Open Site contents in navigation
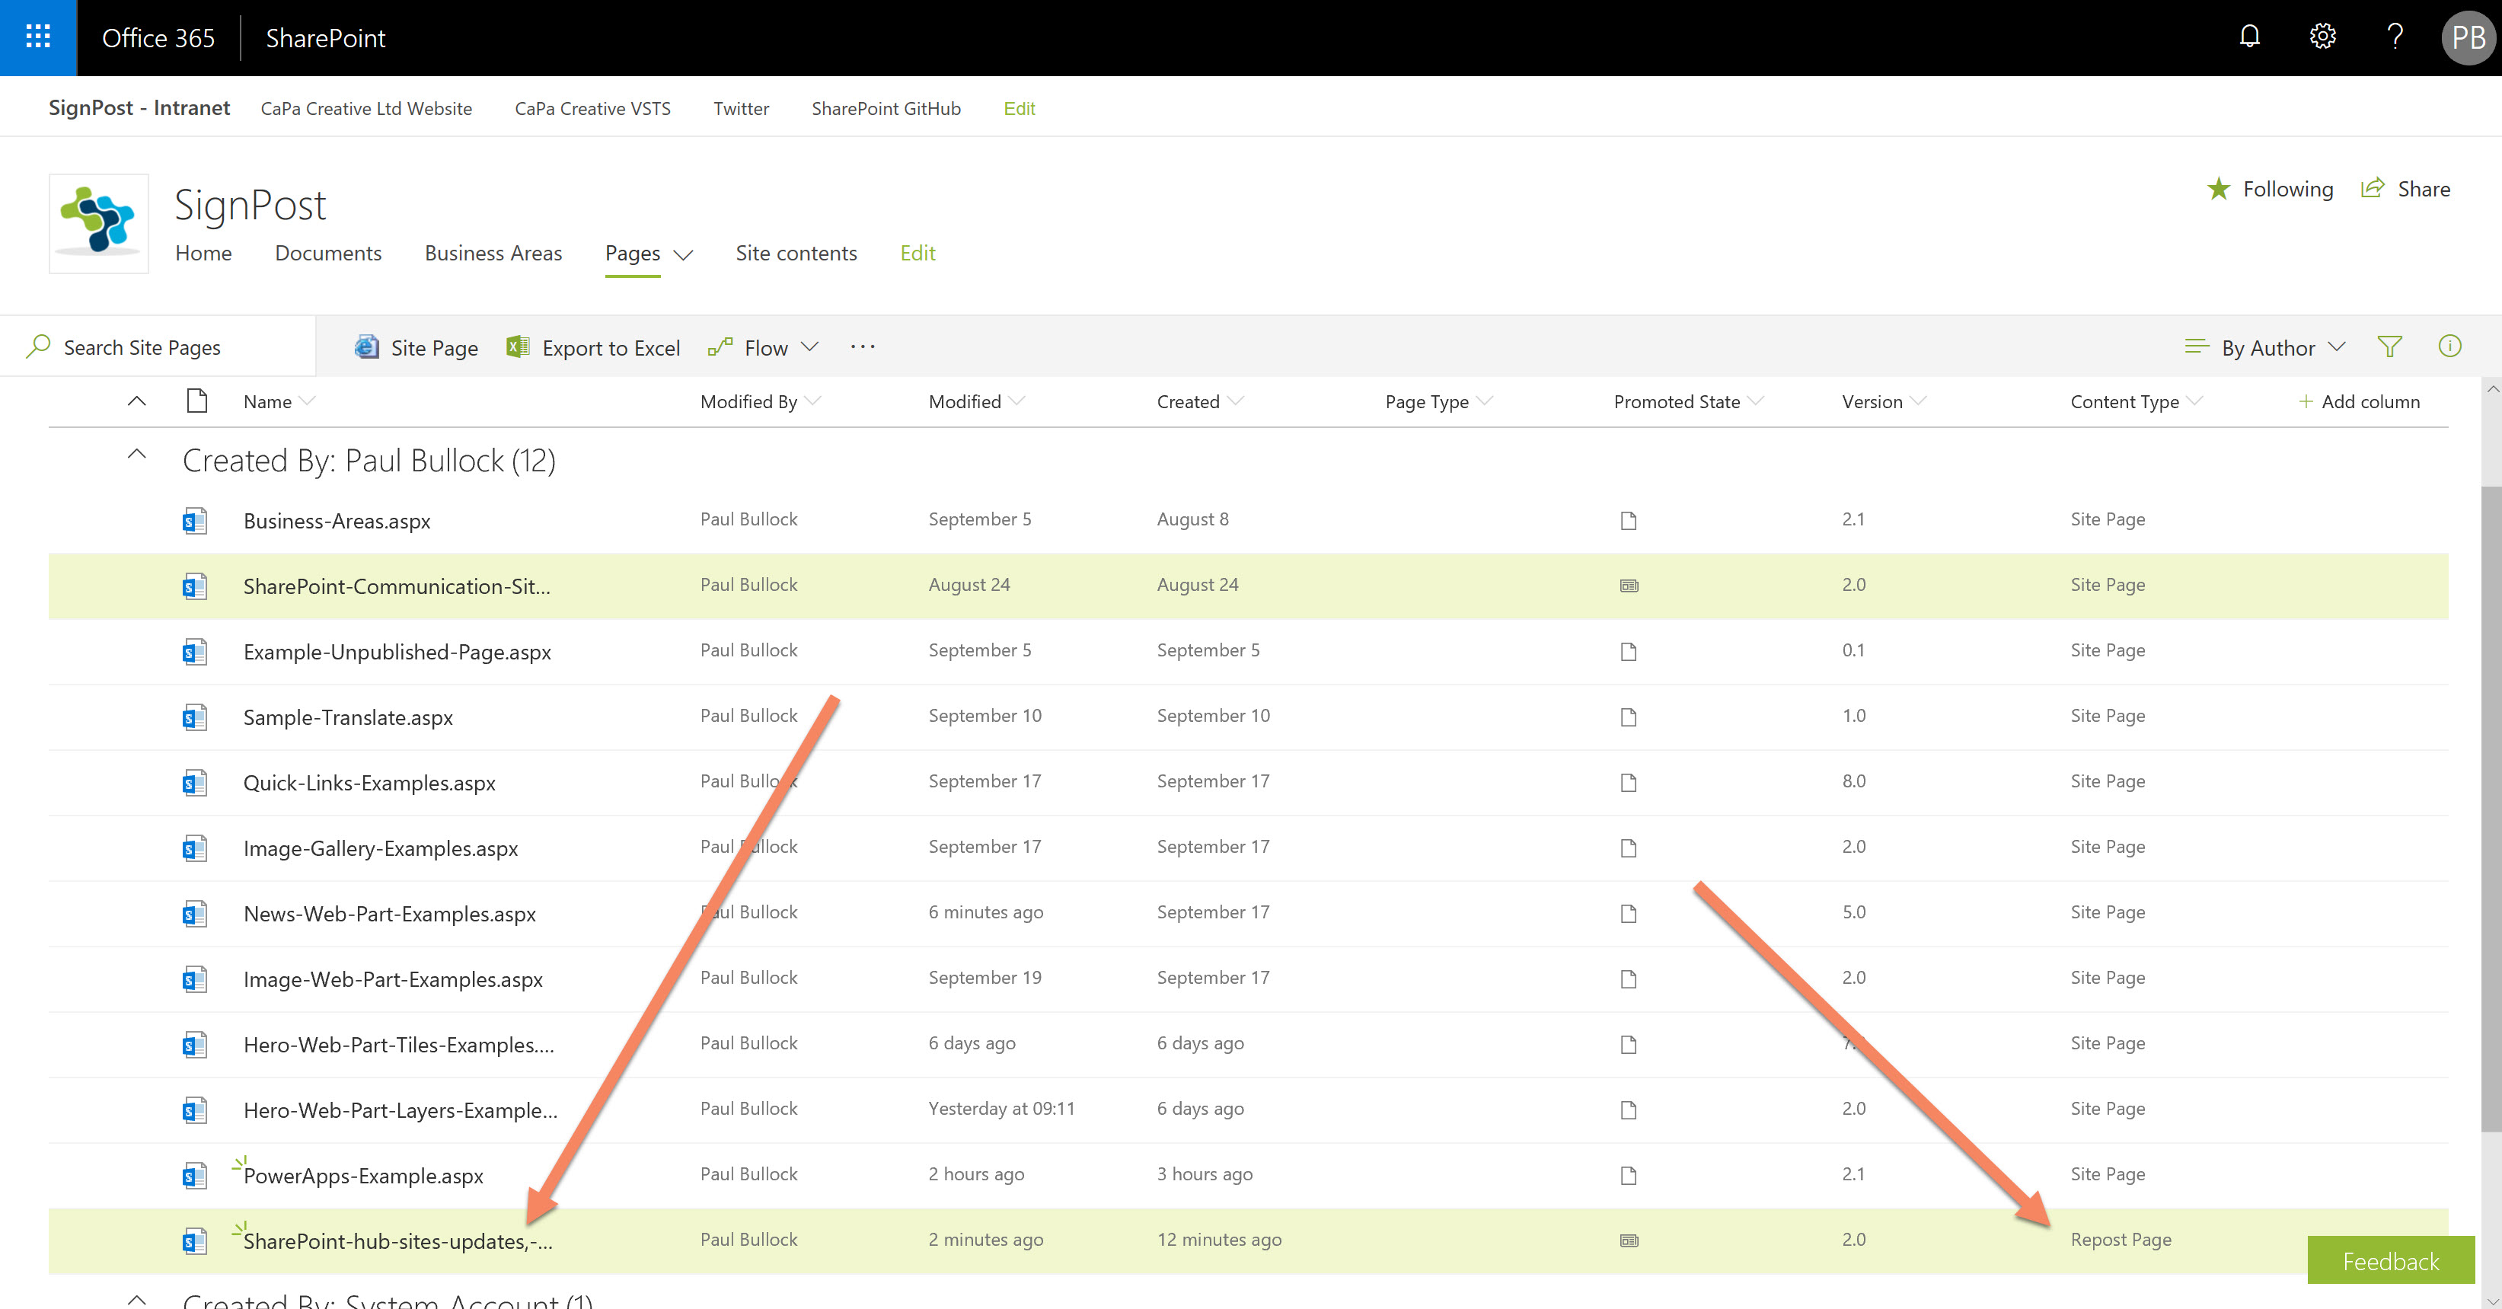This screenshot has height=1309, width=2502. point(796,254)
